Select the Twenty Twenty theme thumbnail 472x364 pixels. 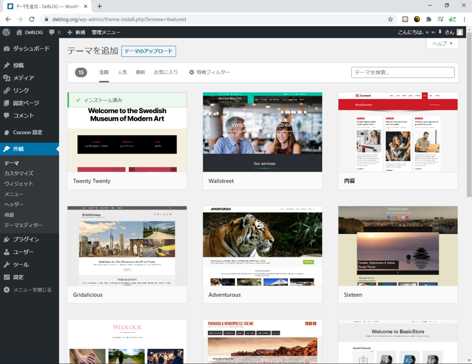pos(127,132)
